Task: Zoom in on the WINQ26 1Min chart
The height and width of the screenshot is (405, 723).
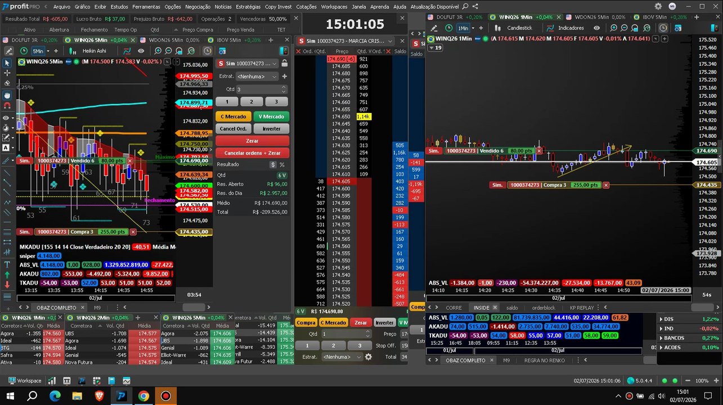Action: tap(613, 28)
